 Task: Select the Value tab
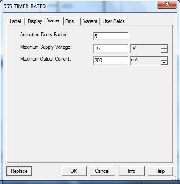pos(53,20)
